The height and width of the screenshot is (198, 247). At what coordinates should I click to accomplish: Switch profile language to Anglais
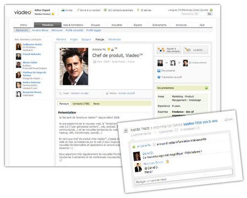coord(74,39)
